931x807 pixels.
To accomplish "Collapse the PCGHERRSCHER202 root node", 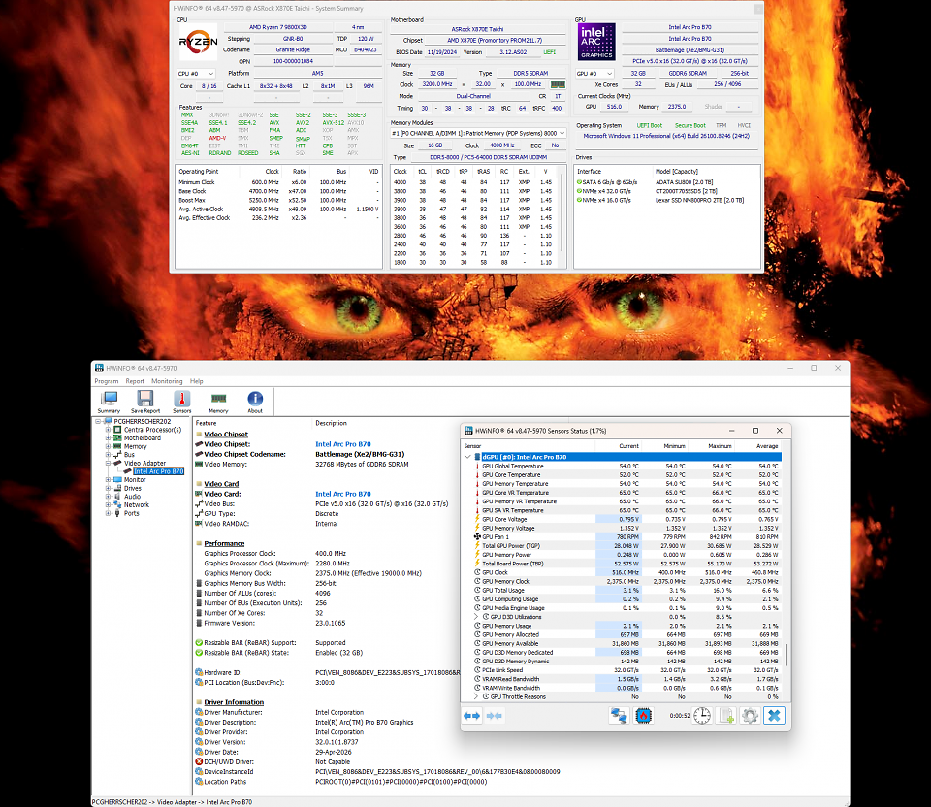I will pos(99,421).
